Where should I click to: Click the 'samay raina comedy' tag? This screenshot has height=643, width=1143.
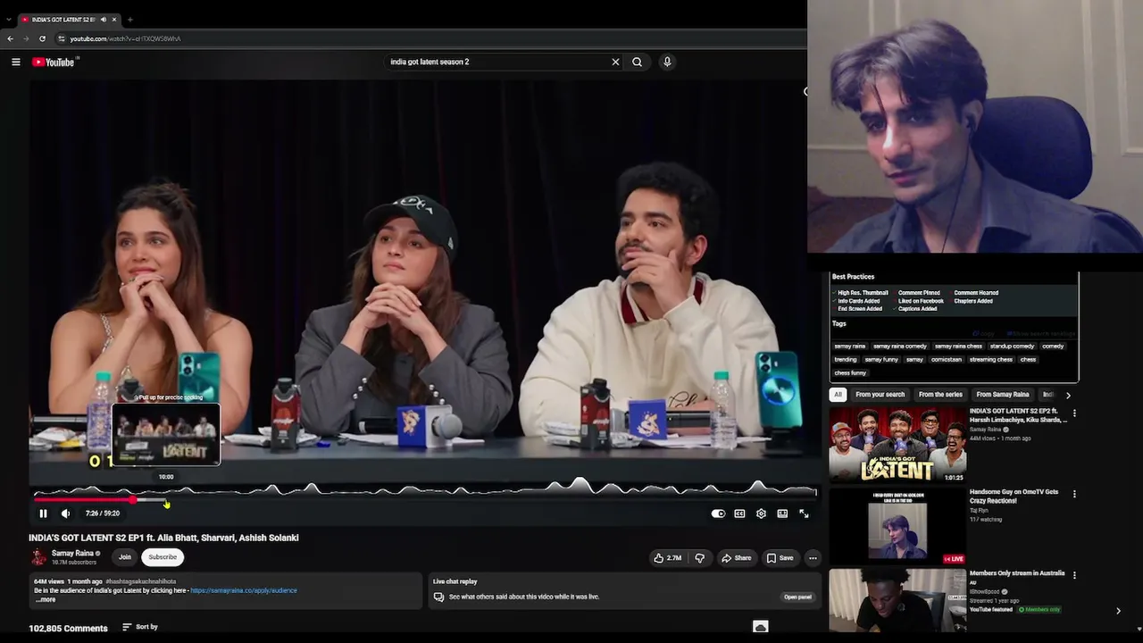[x=899, y=347]
